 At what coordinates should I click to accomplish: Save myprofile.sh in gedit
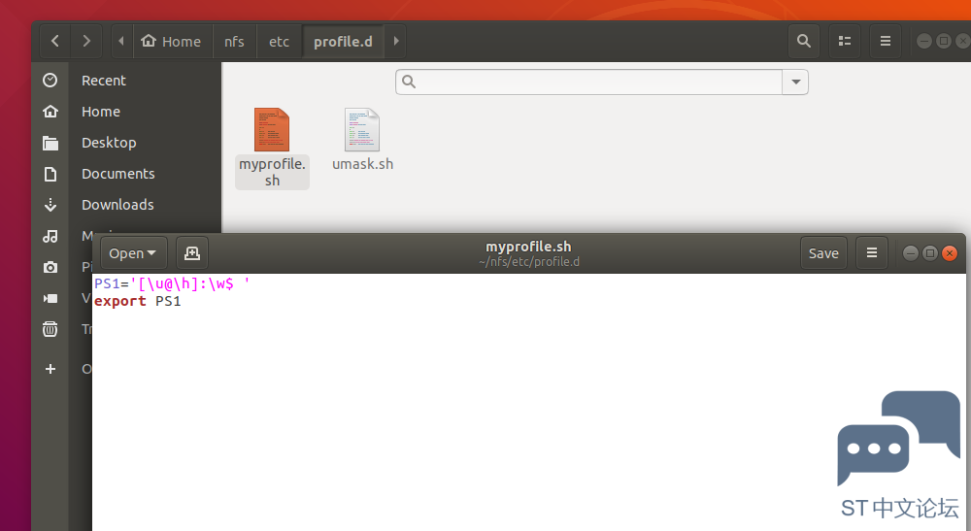[x=823, y=253]
